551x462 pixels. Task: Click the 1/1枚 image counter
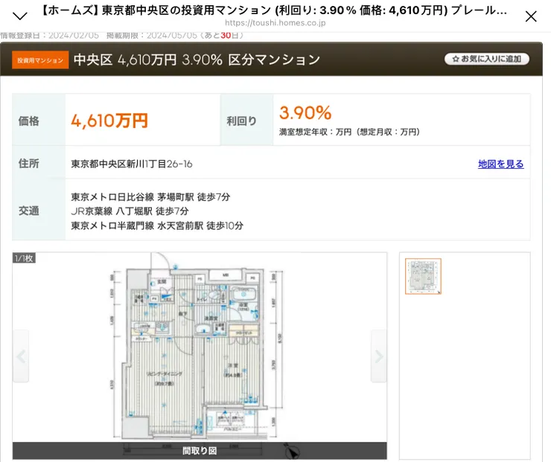coord(24,258)
